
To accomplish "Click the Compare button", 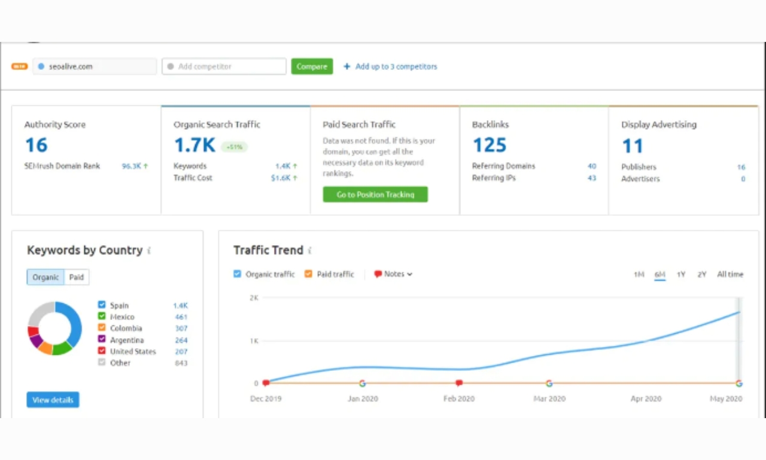I will click(x=312, y=66).
